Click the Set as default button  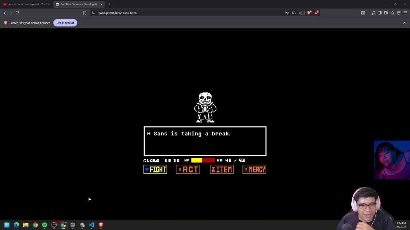coord(65,23)
